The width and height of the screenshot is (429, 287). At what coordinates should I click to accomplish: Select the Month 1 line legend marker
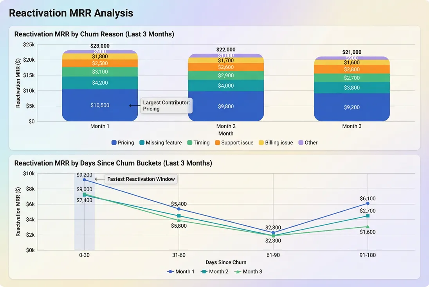tap(171, 271)
